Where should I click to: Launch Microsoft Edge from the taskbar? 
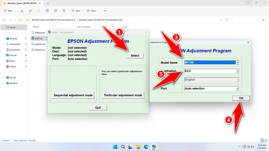click(146, 147)
